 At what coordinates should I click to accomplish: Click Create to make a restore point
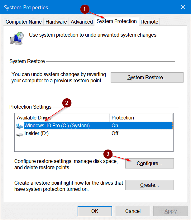[149, 185]
